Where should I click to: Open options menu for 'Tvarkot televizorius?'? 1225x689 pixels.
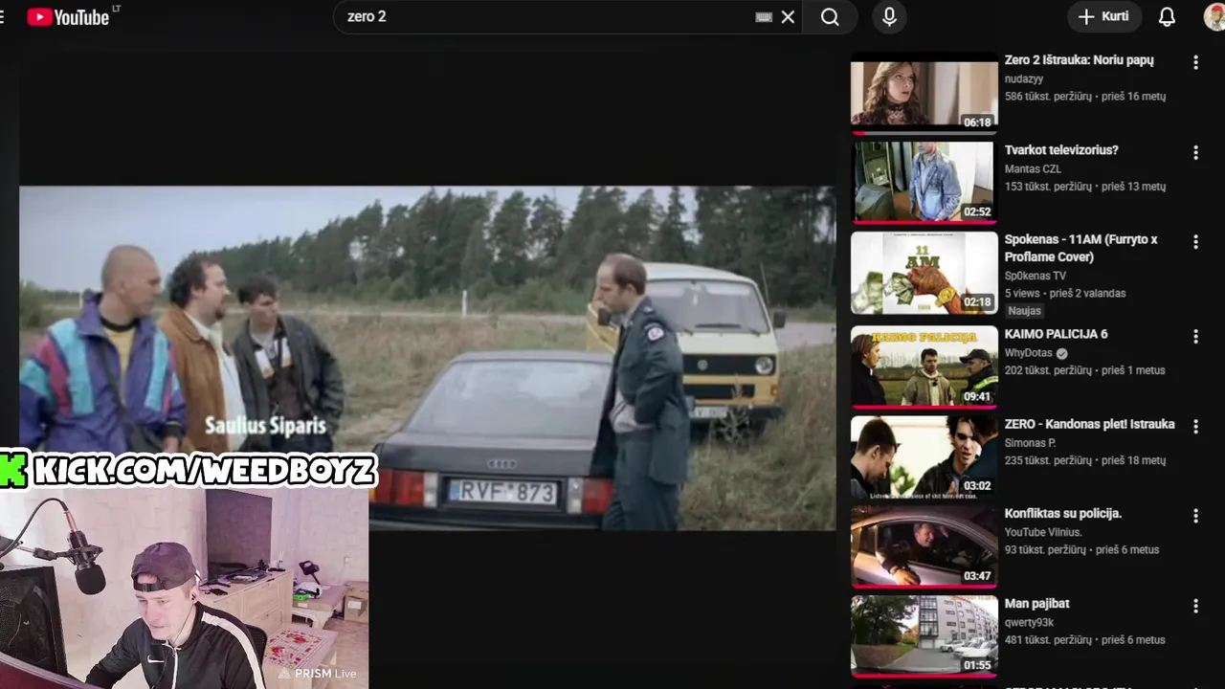click(x=1195, y=152)
